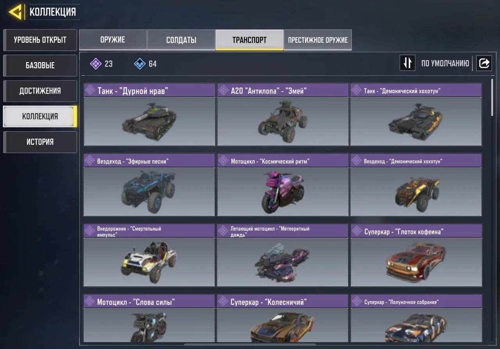Click rarity icon on Суперкар "Колесничий" header
Image resolution: width=500 pixels, height=349 pixels.
(x=223, y=301)
